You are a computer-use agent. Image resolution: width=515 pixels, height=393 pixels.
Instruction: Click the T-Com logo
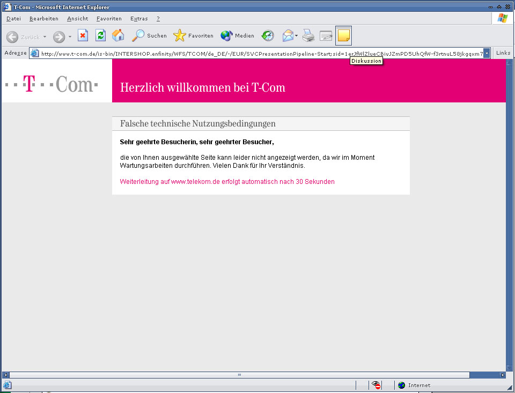point(51,84)
